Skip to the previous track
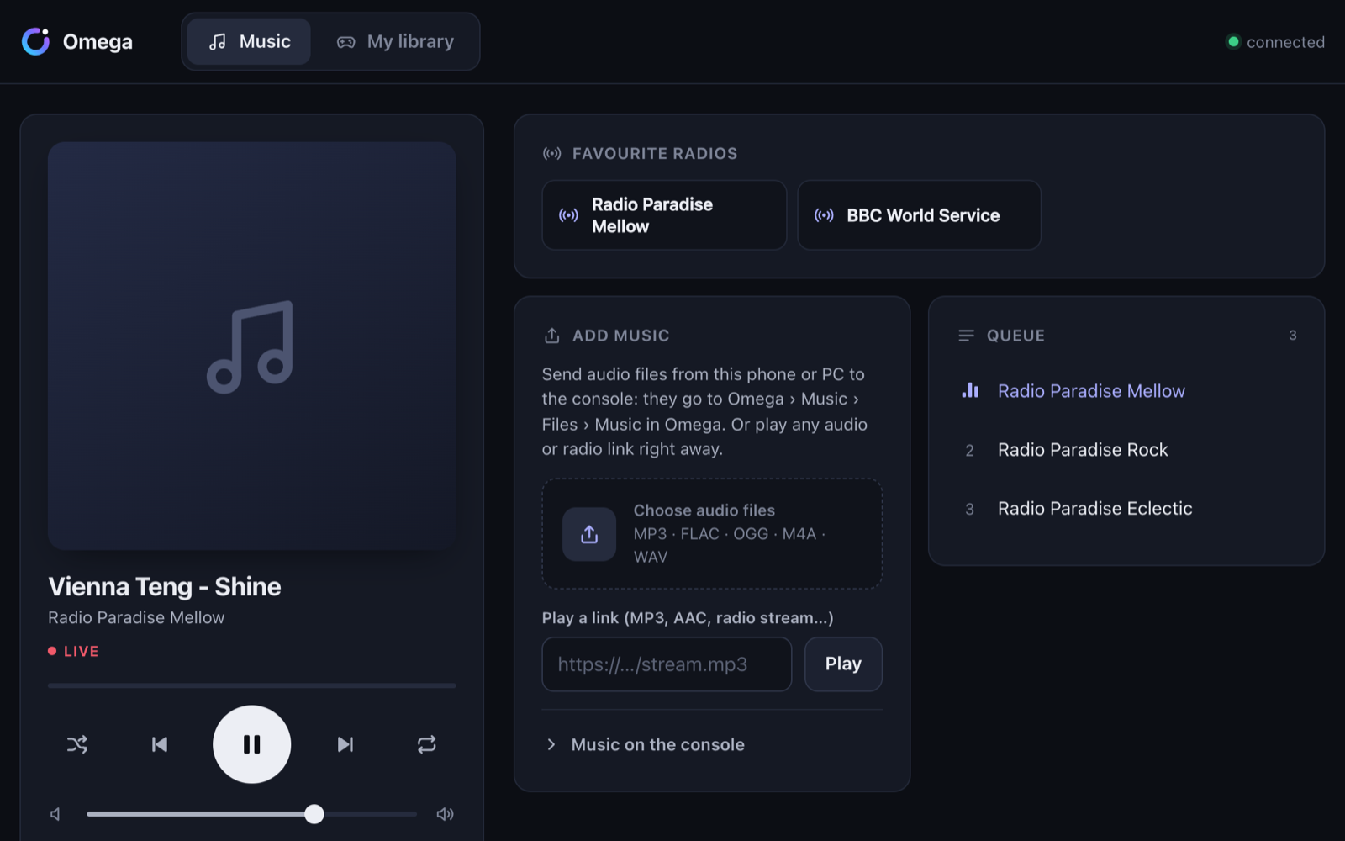The width and height of the screenshot is (1345, 841). point(160,744)
